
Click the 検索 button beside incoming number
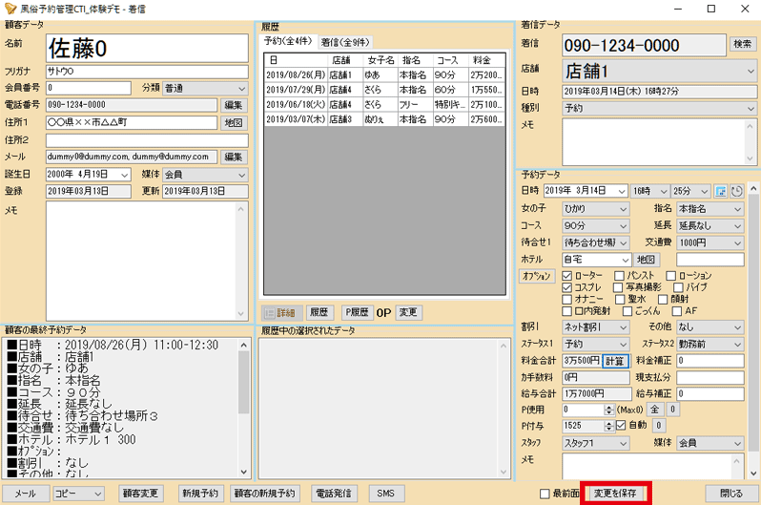[x=741, y=44]
